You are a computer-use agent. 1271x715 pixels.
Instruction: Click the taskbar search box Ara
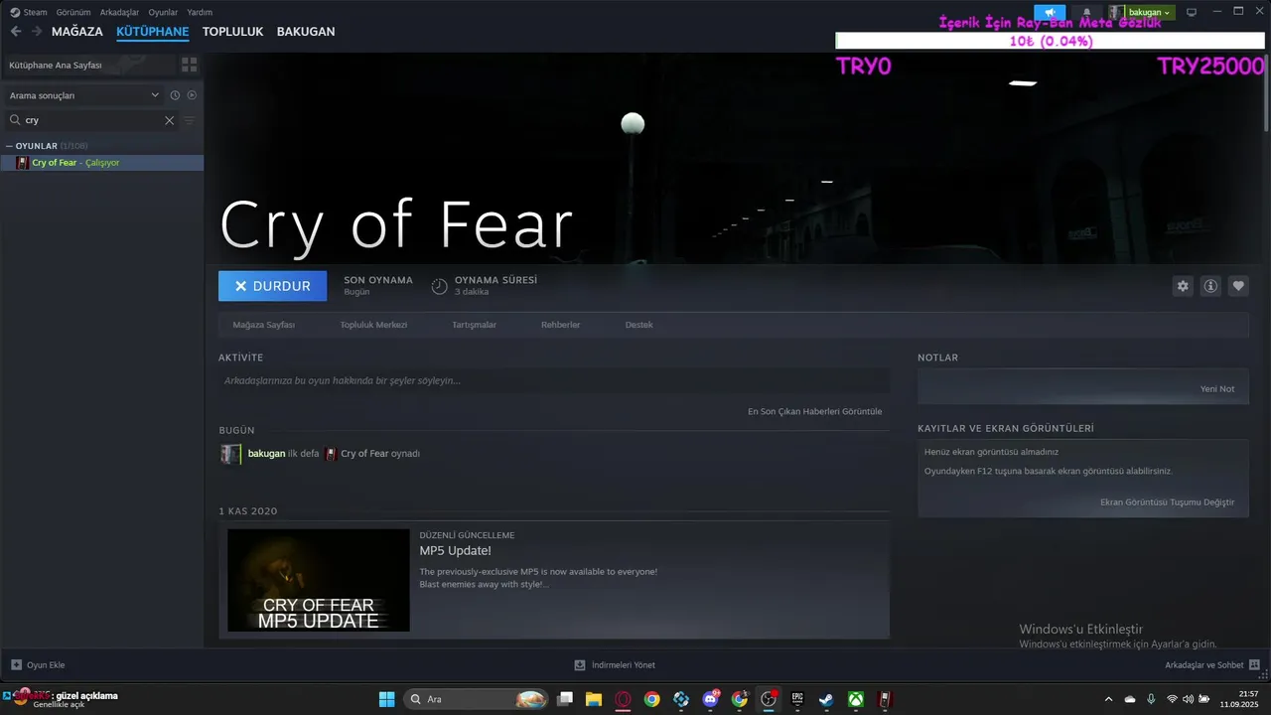(x=477, y=699)
